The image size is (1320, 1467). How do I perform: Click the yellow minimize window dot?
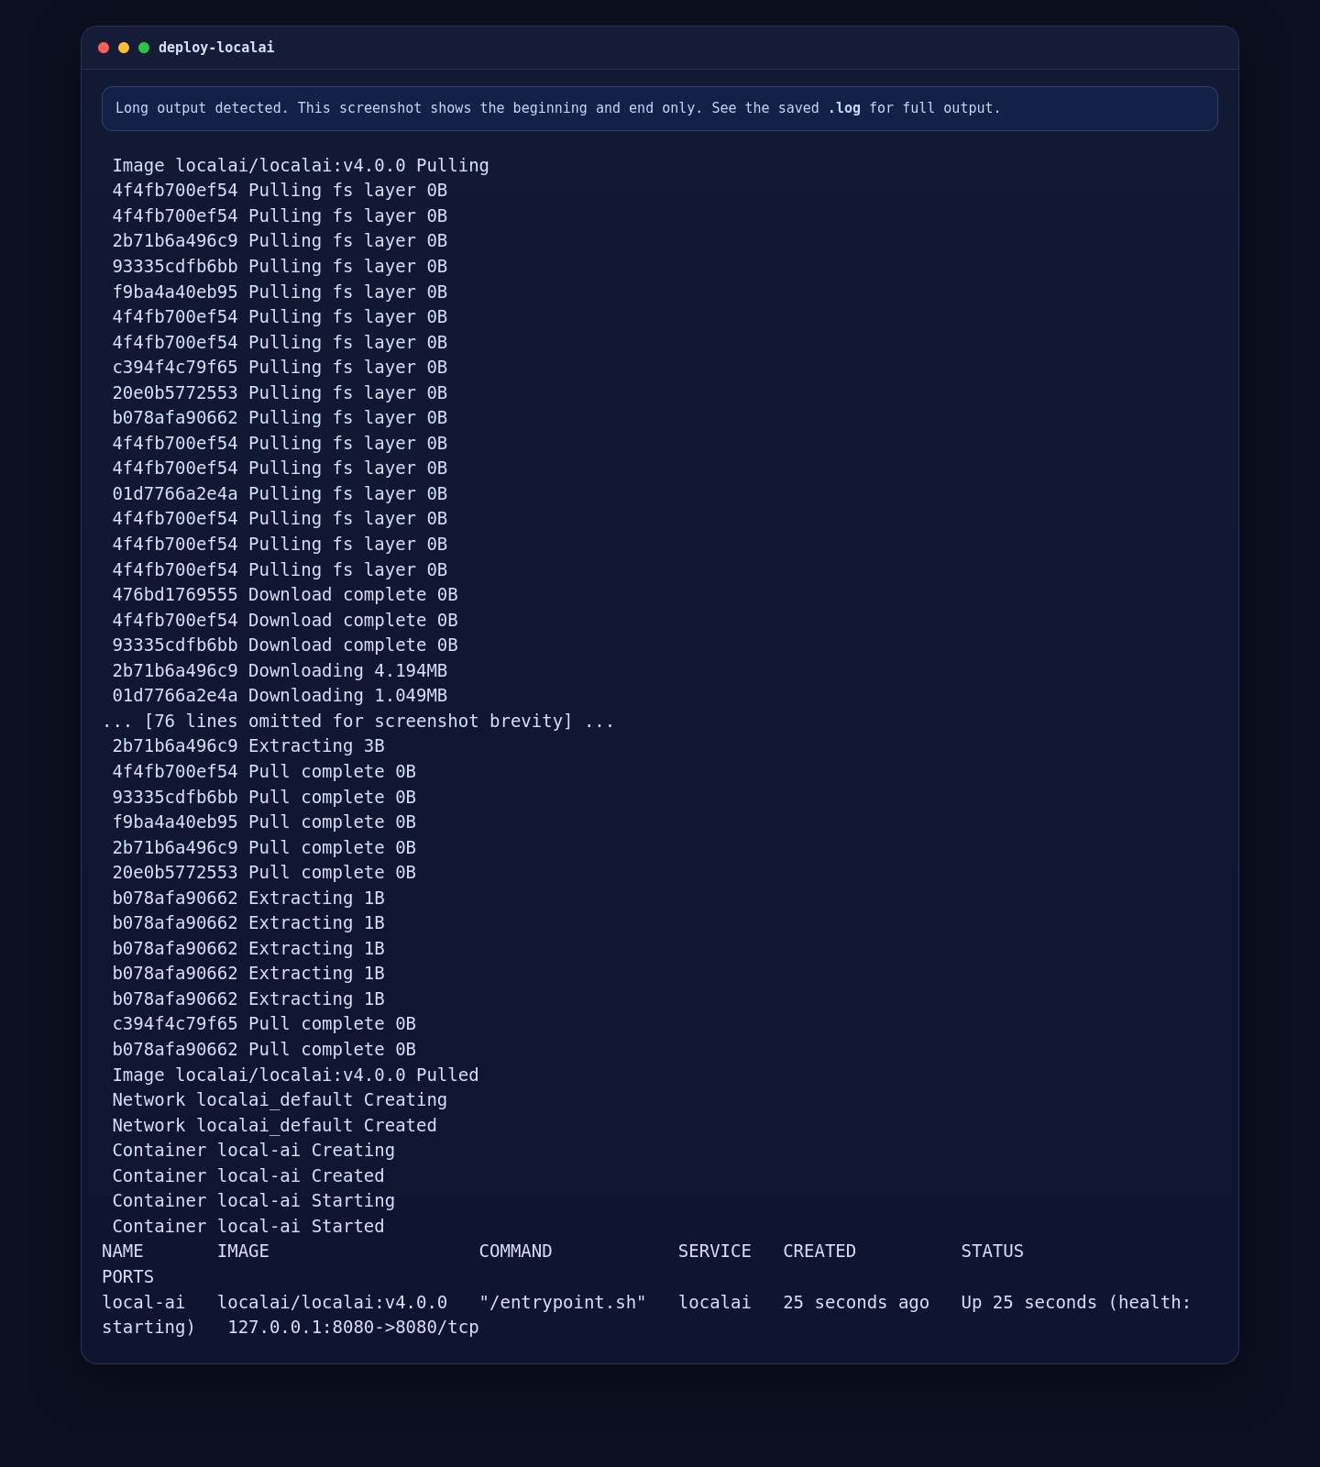(x=124, y=48)
